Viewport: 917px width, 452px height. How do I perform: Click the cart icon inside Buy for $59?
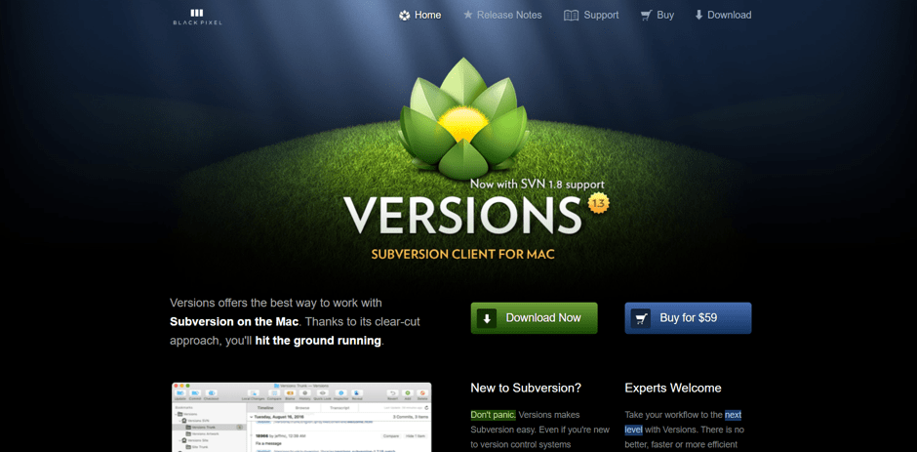(641, 318)
